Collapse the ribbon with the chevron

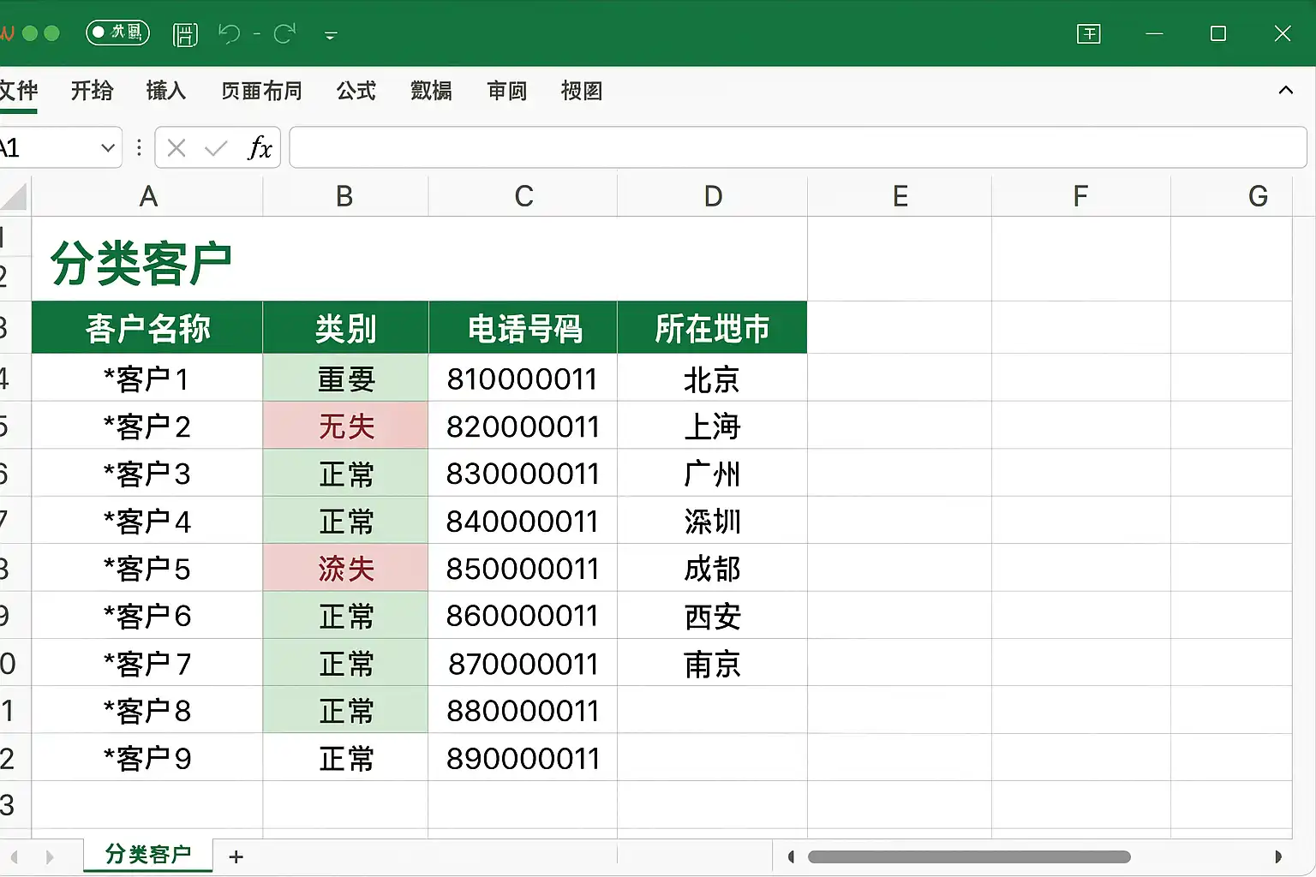click(1285, 91)
